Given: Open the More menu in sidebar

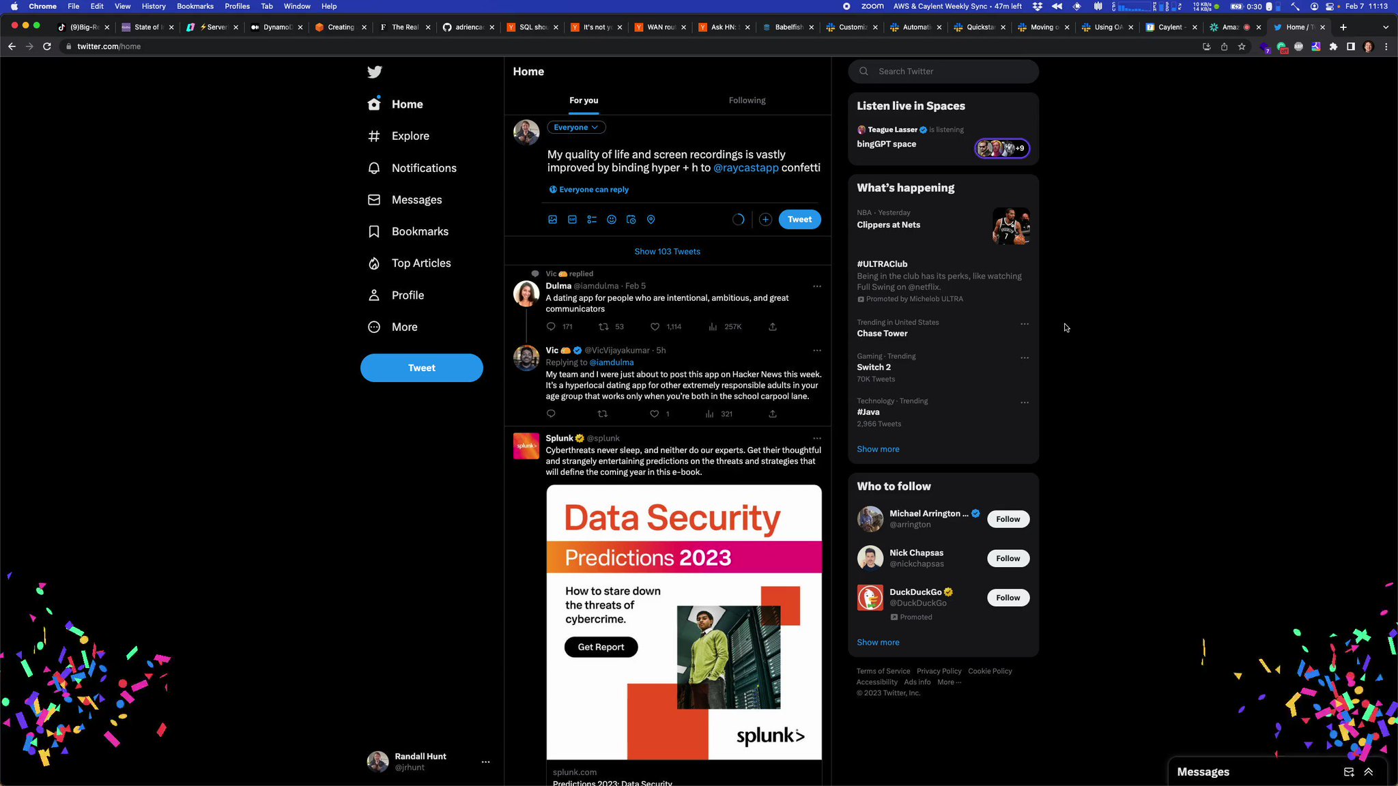Looking at the screenshot, I should pyautogui.click(x=393, y=327).
